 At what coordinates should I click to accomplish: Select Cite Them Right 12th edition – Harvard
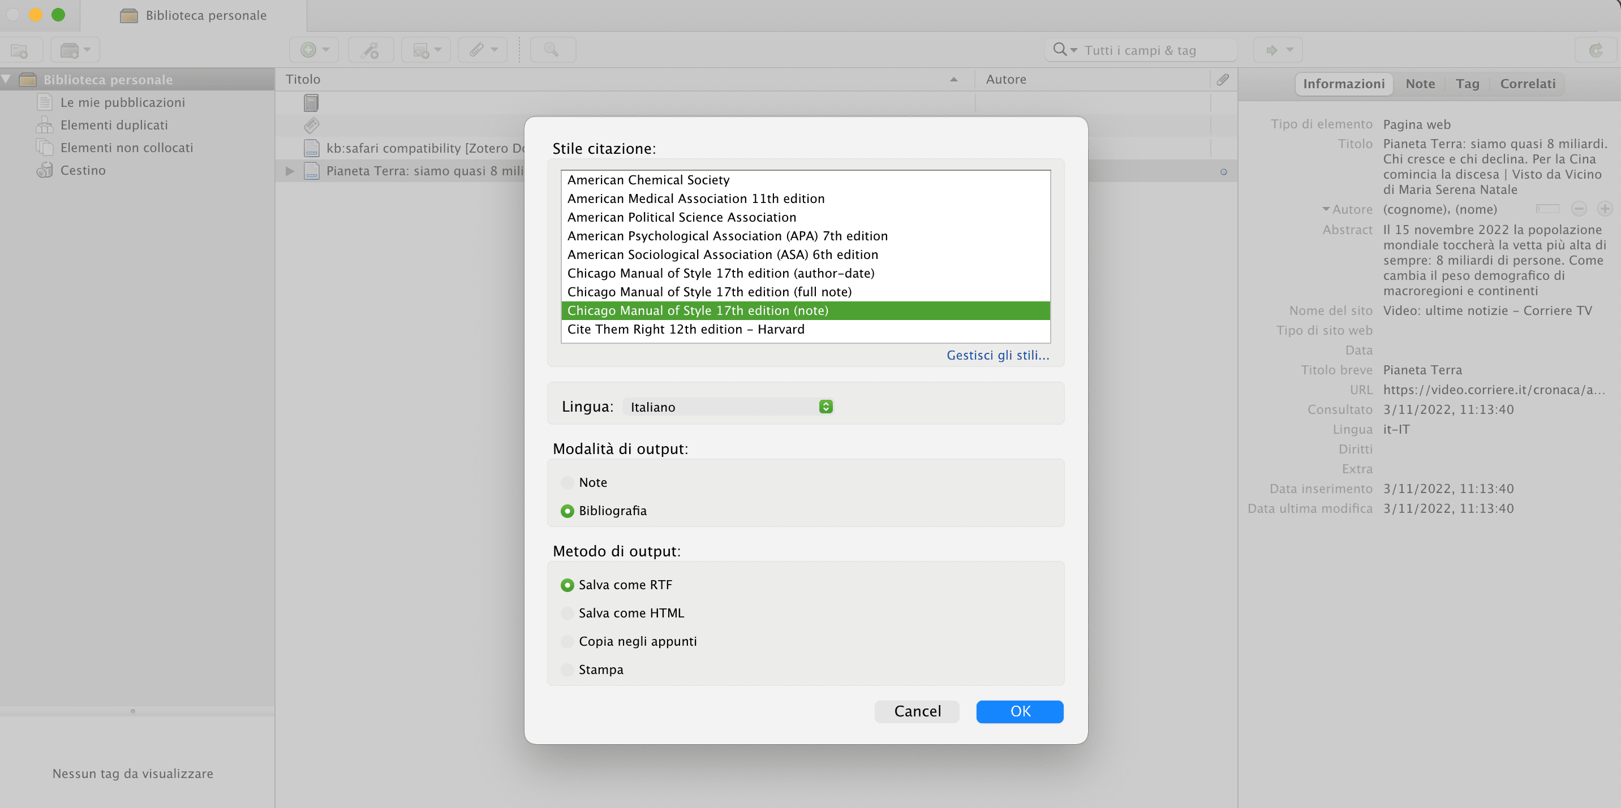point(806,330)
